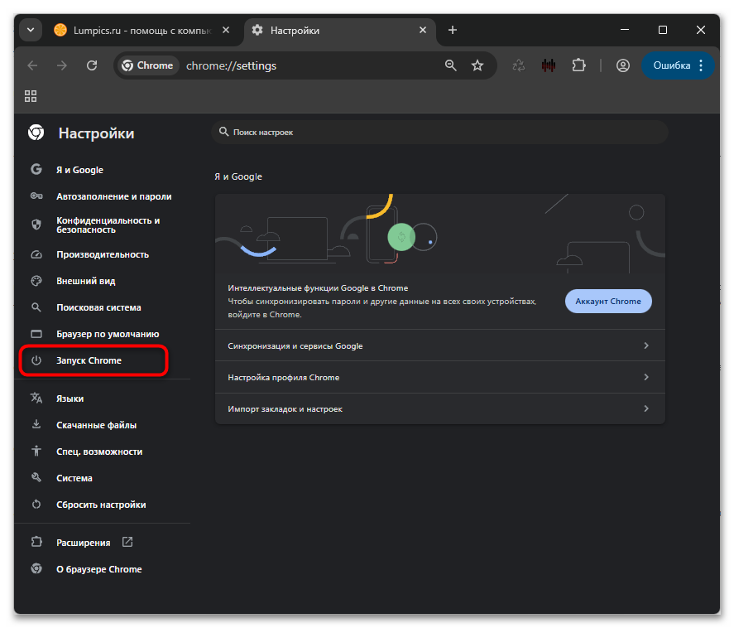This screenshot has width=734, height=628.
Task: Close the Lumpics.ru tab
Action: point(226,30)
